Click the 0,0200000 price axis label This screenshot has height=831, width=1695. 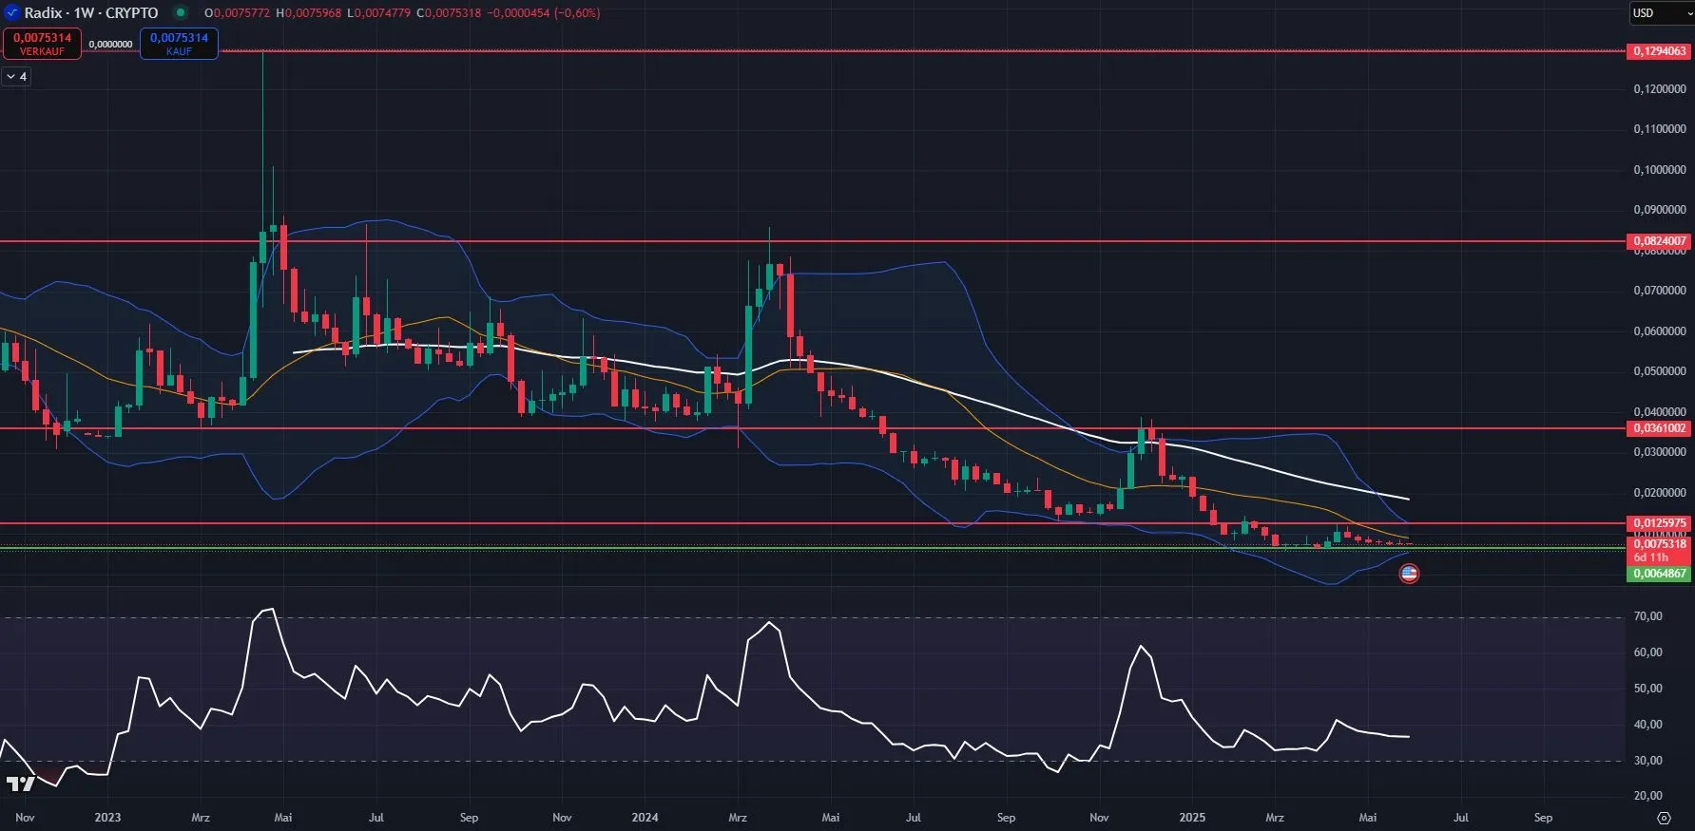tap(1660, 493)
